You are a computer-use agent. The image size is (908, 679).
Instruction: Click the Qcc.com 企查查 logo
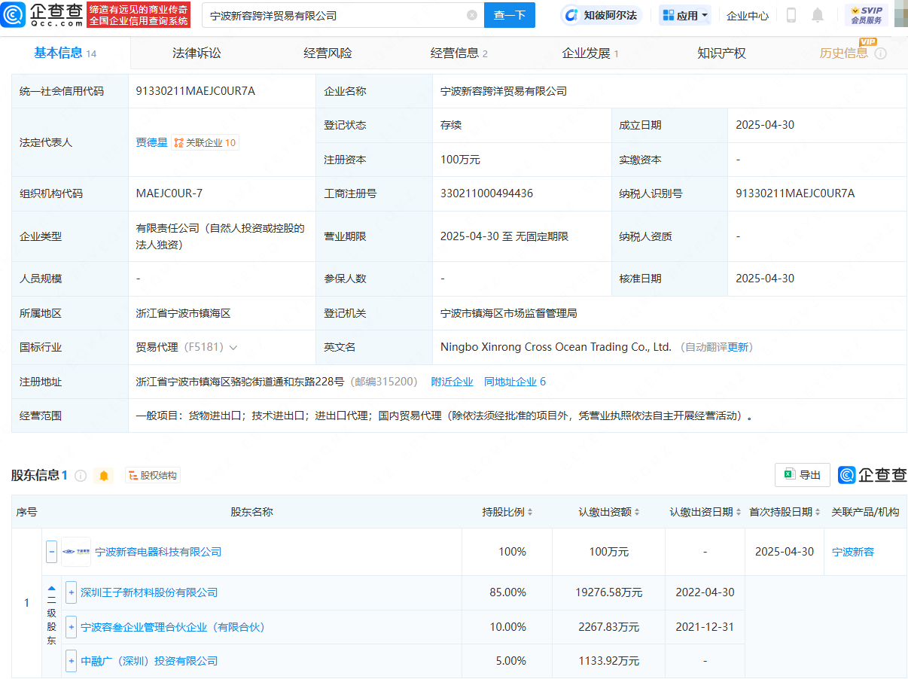coord(41,14)
